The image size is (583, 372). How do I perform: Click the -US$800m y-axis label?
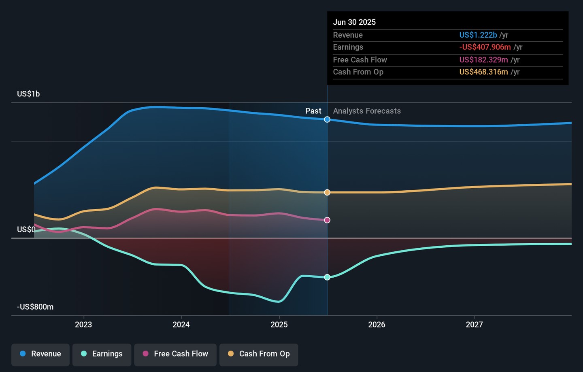click(35, 307)
